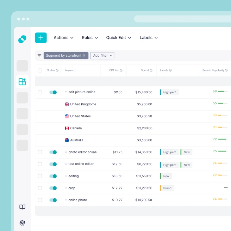Disable status toggle for editing keyword

coord(53,176)
